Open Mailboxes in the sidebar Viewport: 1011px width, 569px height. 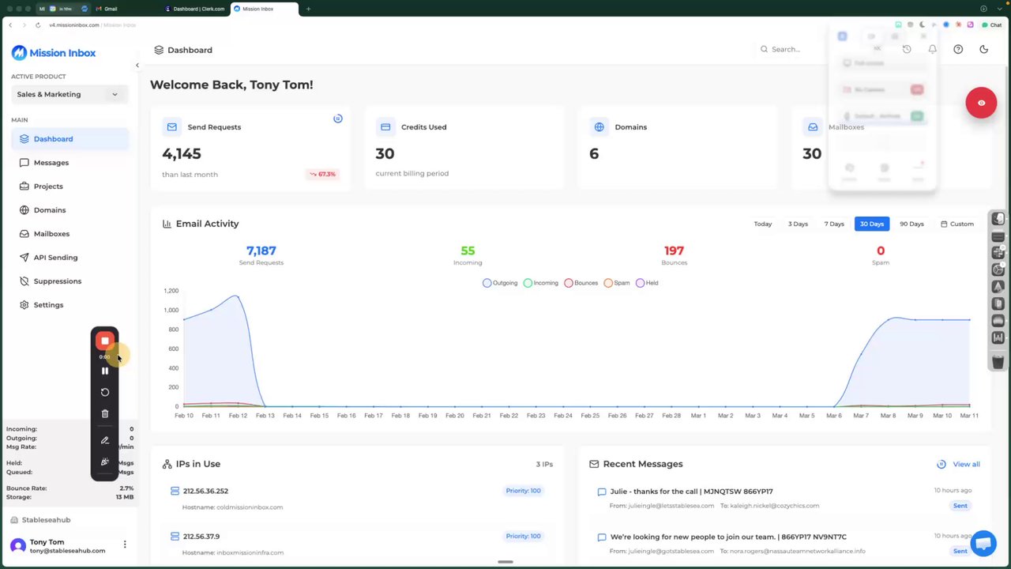coord(51,234)
